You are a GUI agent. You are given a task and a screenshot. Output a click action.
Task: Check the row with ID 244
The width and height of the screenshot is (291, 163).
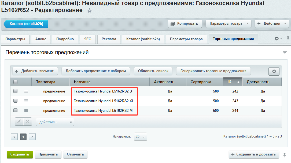coord(15,110)
